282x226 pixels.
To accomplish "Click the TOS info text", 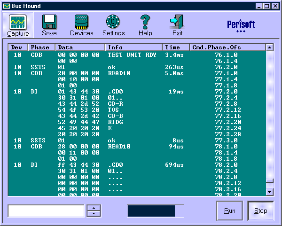I will [113, 110].
